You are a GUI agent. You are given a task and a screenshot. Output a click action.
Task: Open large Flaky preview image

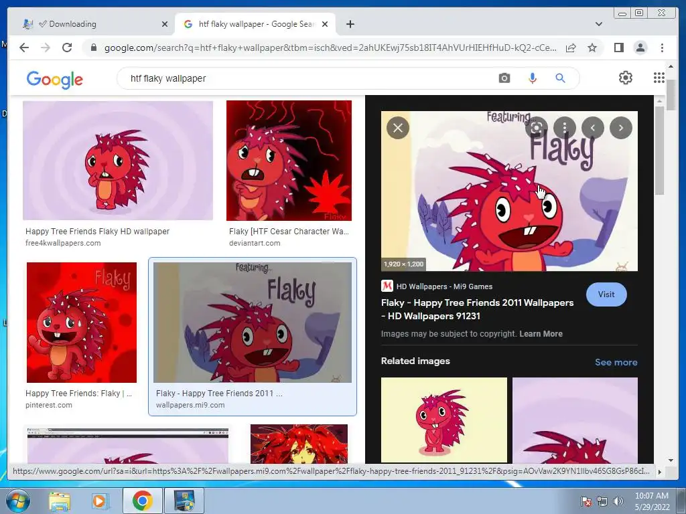509,191
